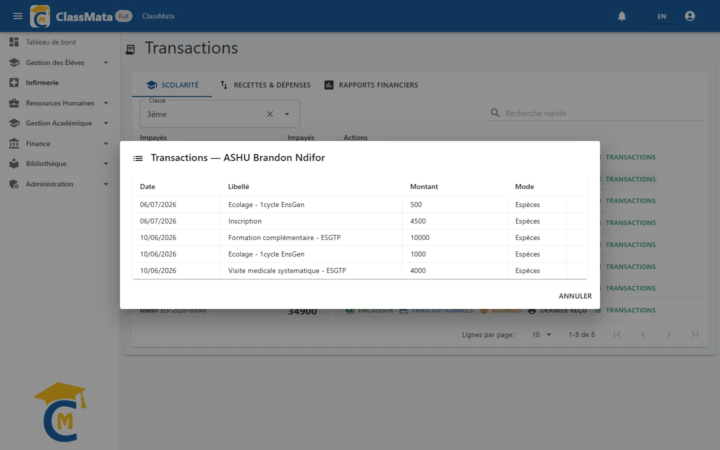The image size is (720, 450).
Task: Click the Tableau de bord dashboard icon
Action: point(14,42)
